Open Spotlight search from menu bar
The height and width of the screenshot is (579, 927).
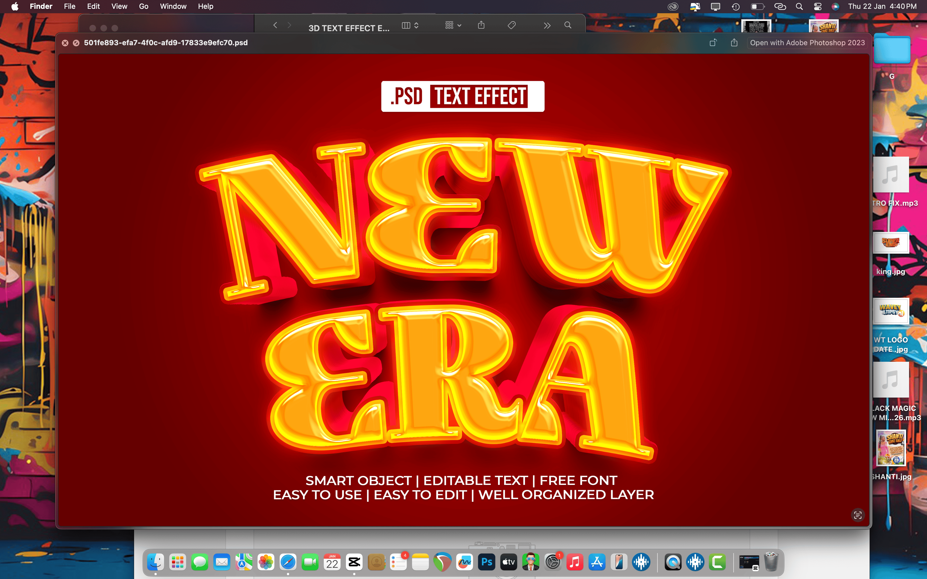[x=799, y=7]
